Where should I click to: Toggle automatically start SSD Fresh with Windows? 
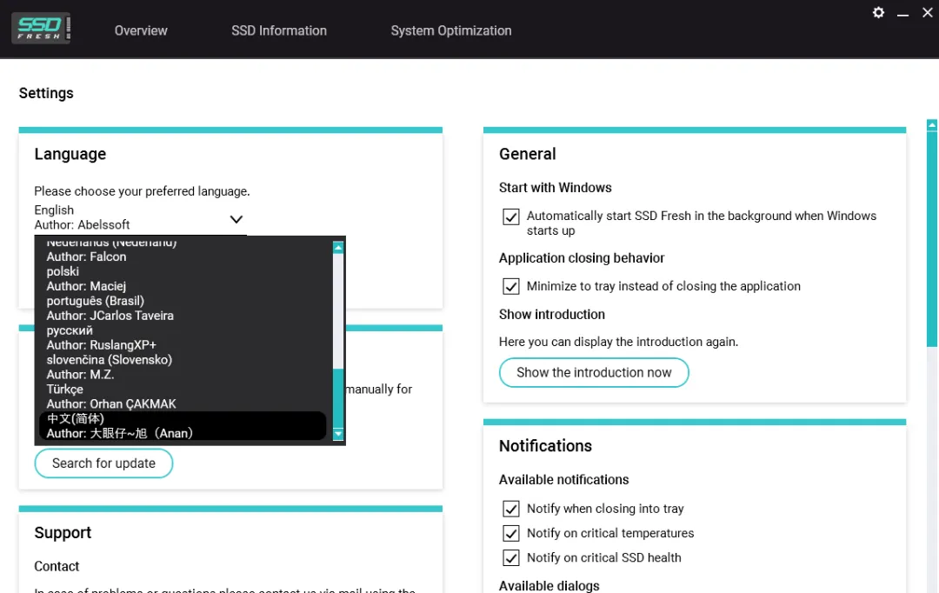tap(511, 217)
